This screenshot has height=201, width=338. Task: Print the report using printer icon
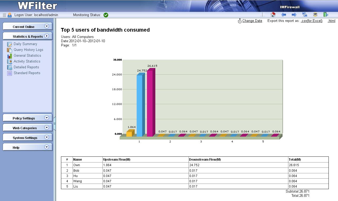(315, 15)
